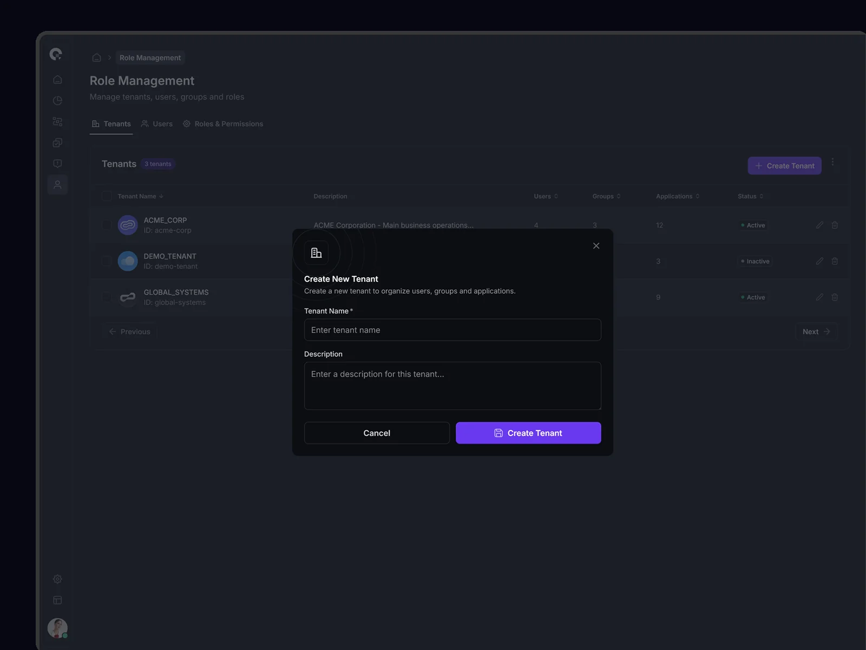Click the purple Create Tenant dialog button
The image size is (866, 650).
click(x=528, y=433)
